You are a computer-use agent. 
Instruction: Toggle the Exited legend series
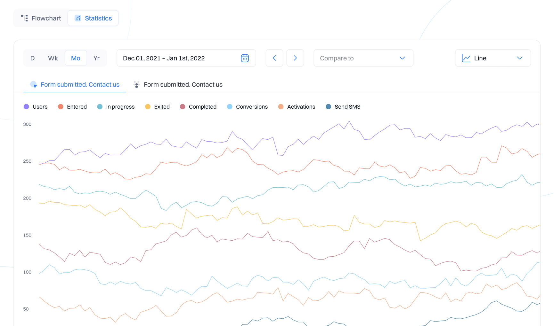(157, 107)
